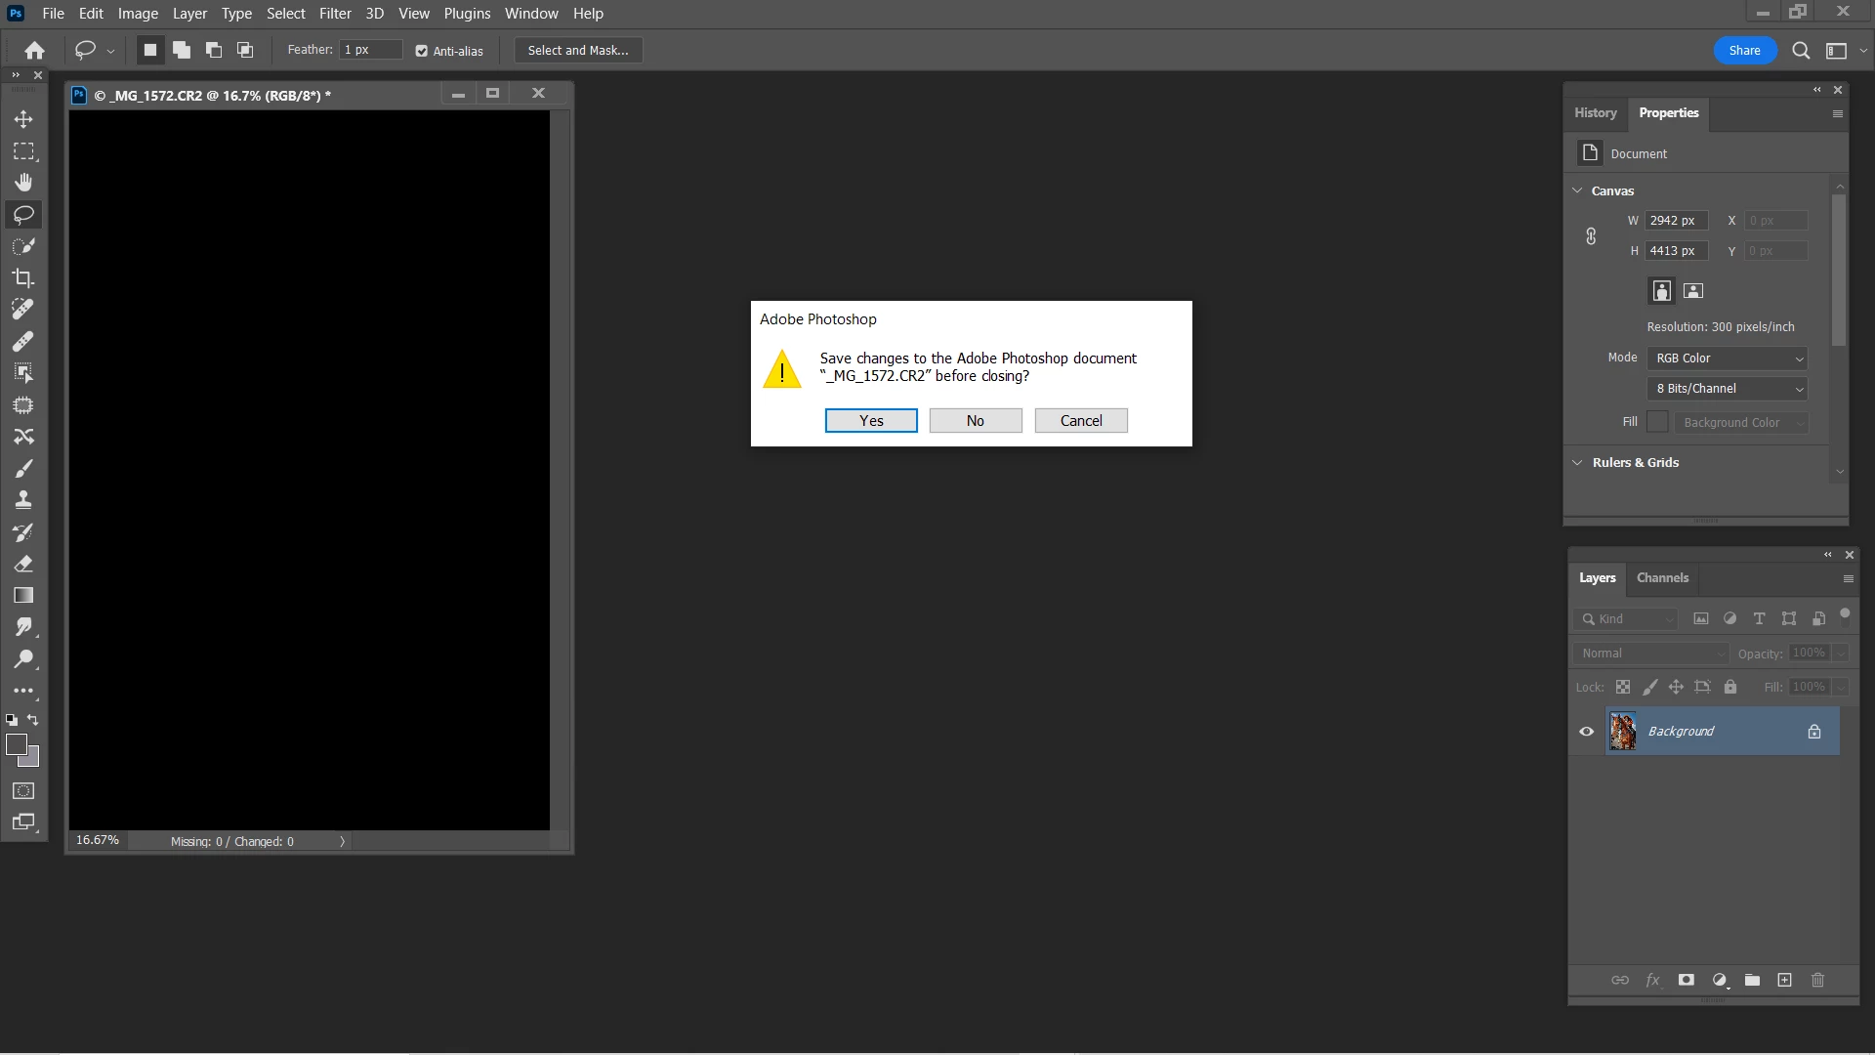Click the add layer mask icon
The height and width of the screenshot is (1055, 1875).
(x=1686, y=980)
